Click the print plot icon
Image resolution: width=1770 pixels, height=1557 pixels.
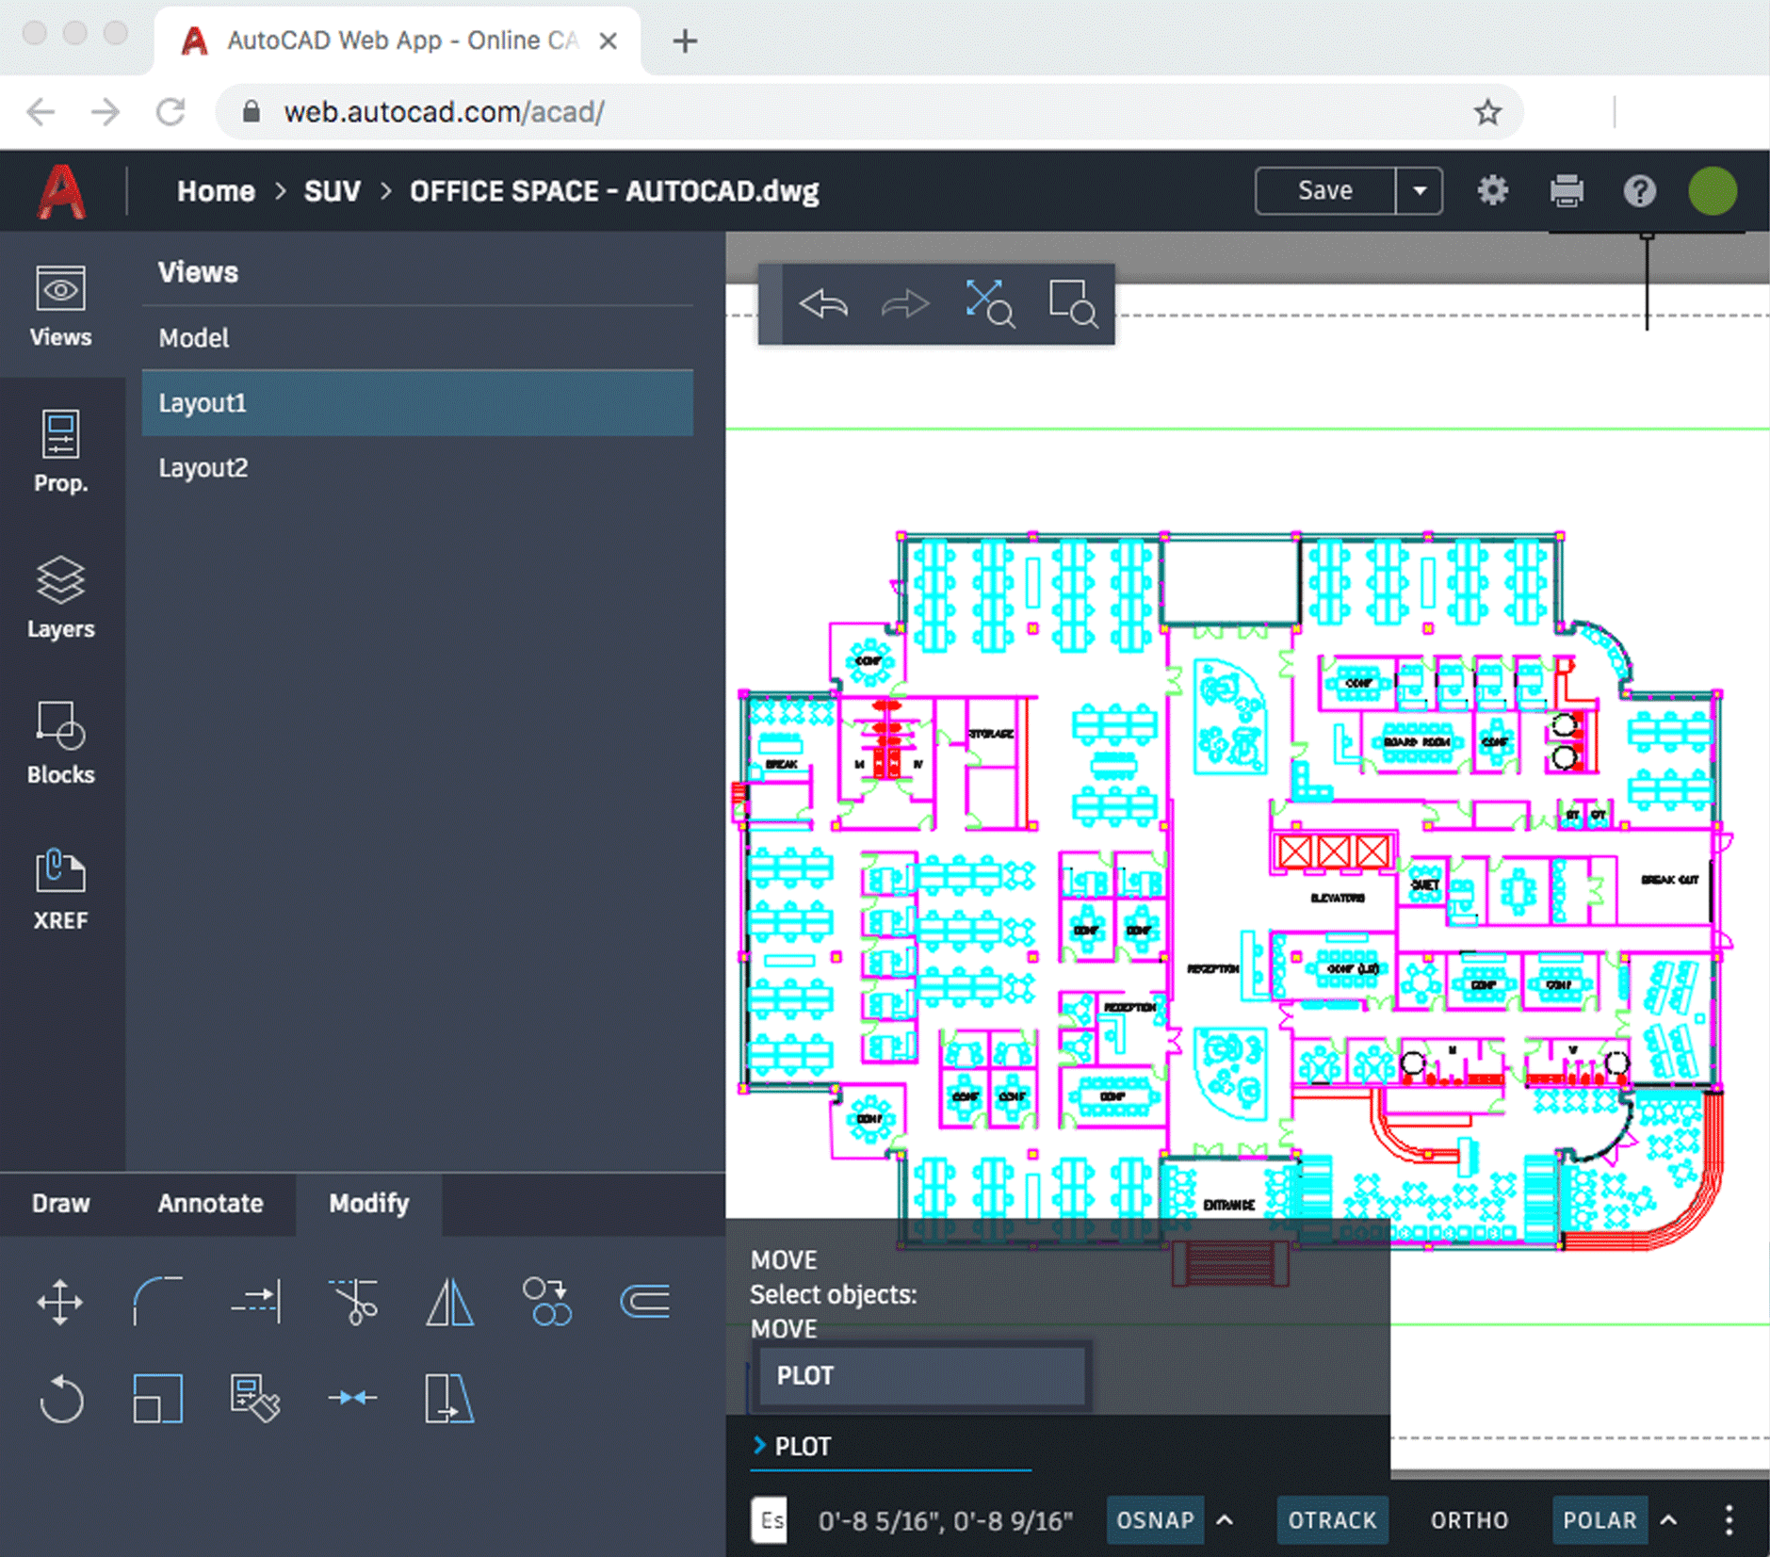point(1567,191)
